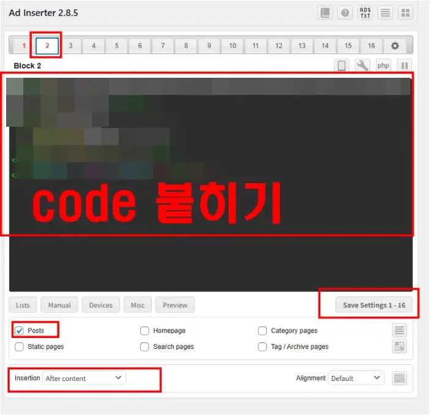Viewport: 431px width, 417px height.
Task: Click the Lists button
Action: (x=23, y=305)
